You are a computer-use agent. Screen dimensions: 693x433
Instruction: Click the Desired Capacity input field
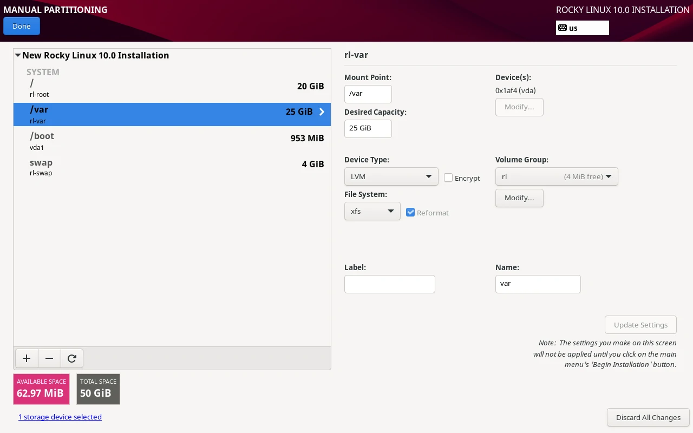pos(368,129)
